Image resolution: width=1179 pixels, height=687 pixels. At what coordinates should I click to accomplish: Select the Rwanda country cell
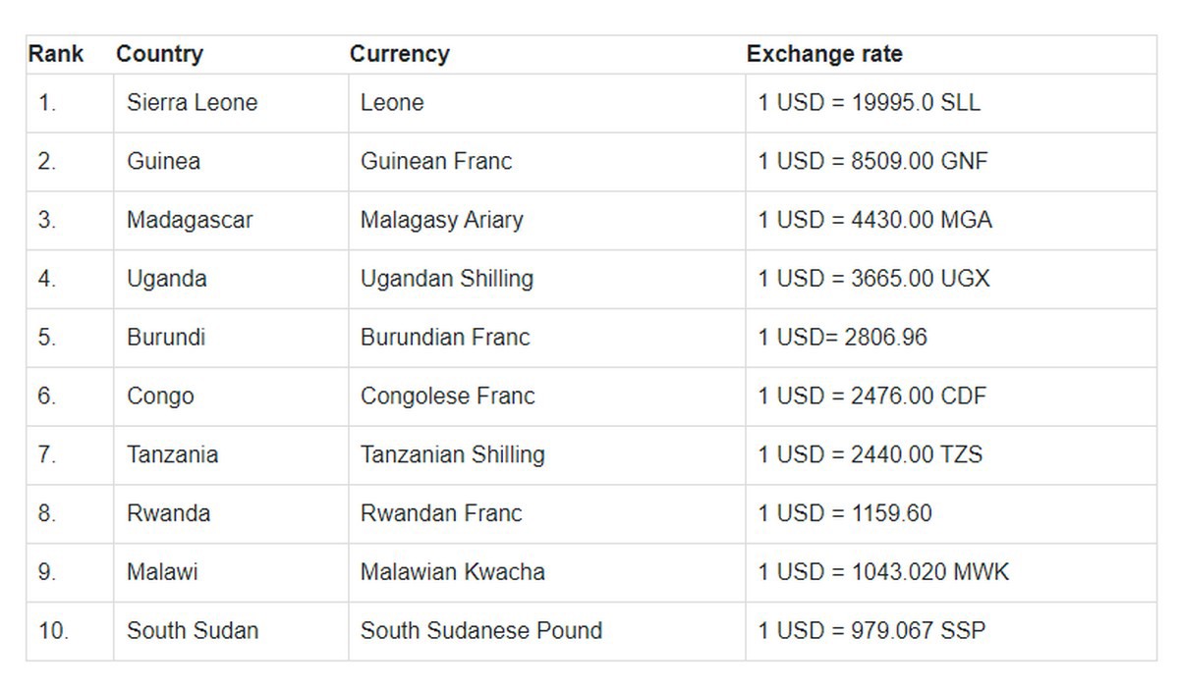168,513
